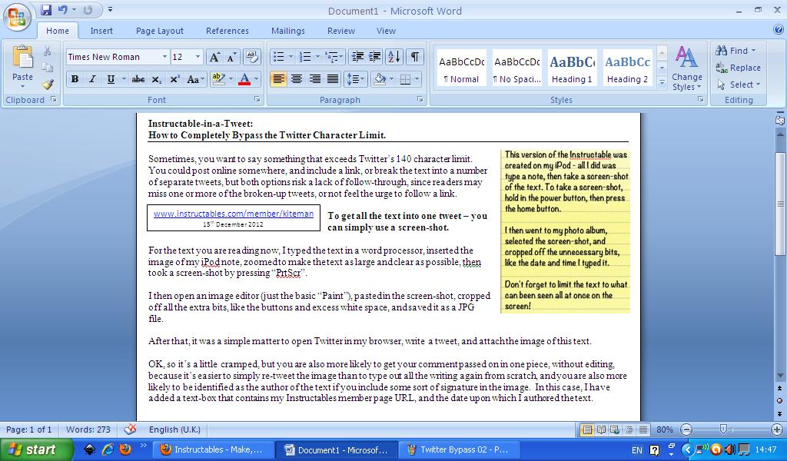Clear formatting with the eraser icon

click(252, 57)
